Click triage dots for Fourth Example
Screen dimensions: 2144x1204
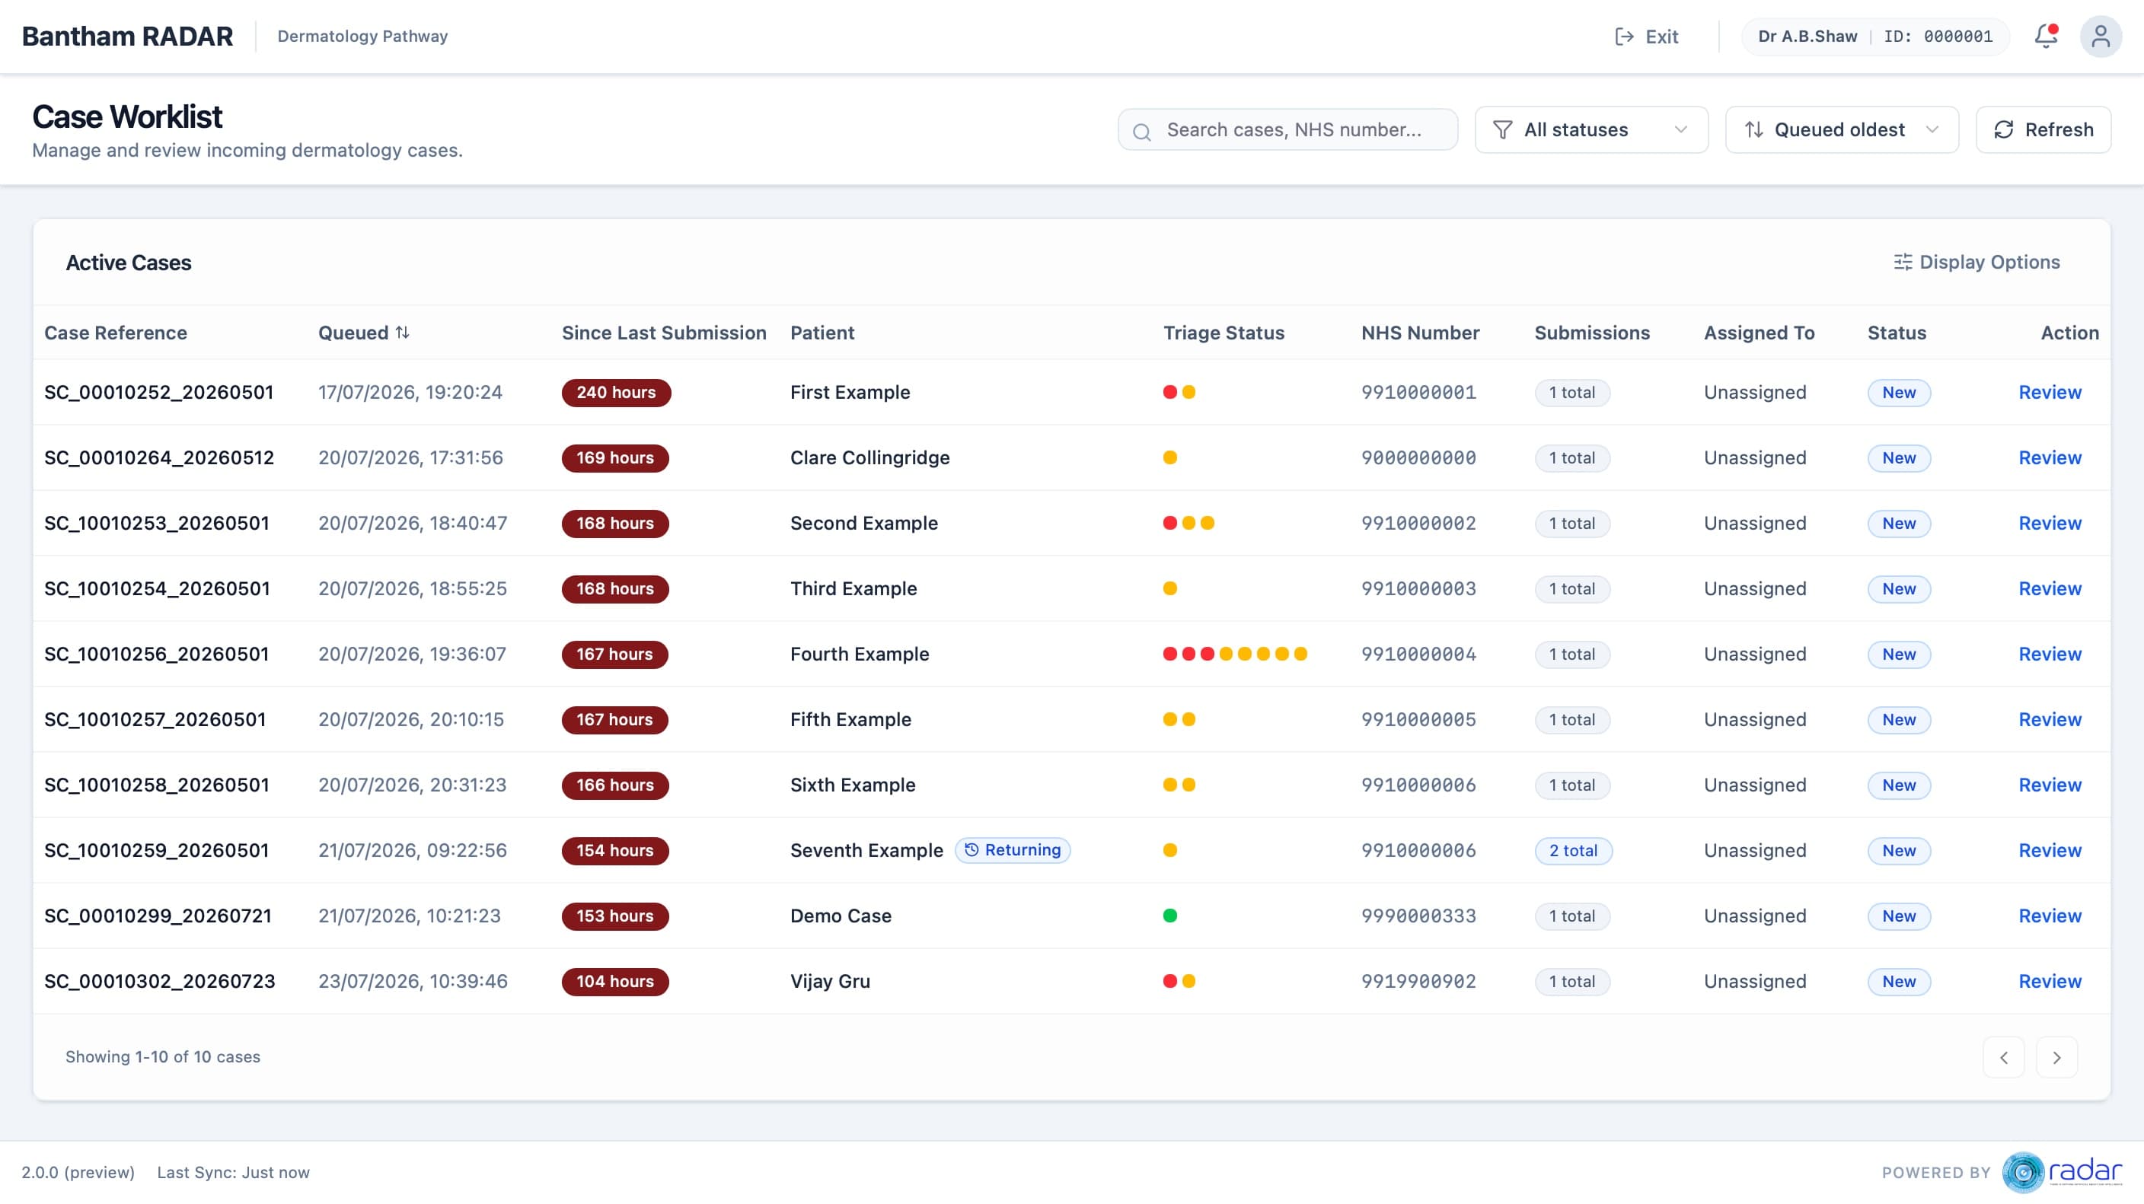pyautogui.click(x=1235, y=654)
